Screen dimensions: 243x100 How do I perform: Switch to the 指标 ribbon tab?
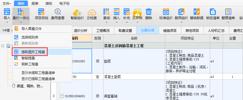pyautogui.click(x=49, y=3)
